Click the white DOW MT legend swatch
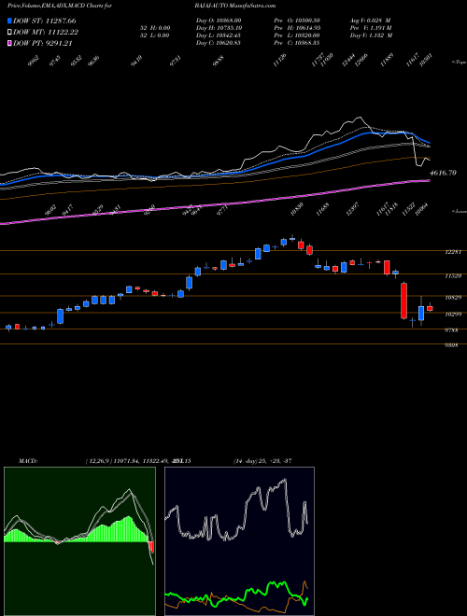The width and height of the screenshot is (467, 616). coord(10,33)
